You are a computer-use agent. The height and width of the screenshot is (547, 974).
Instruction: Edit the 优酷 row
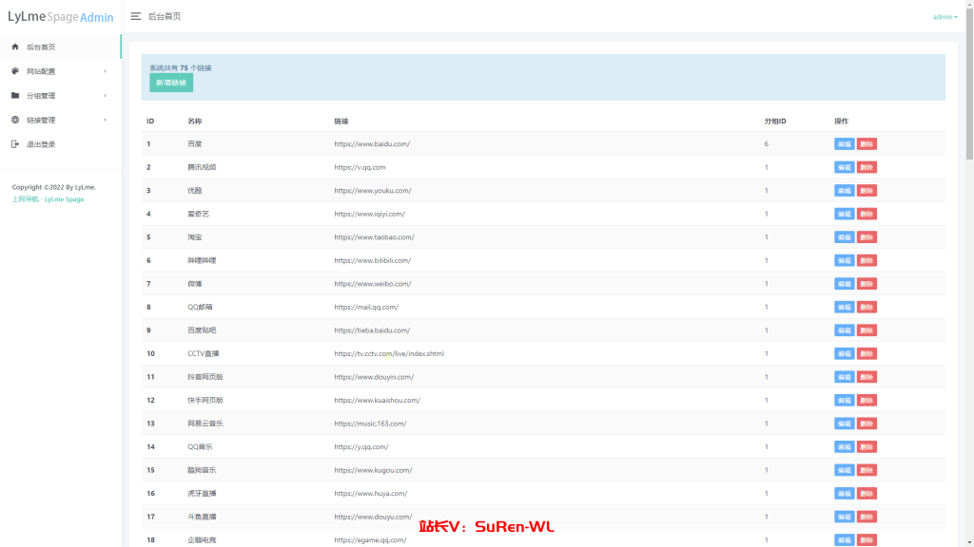pyautogui.click(x=845, y=190)
